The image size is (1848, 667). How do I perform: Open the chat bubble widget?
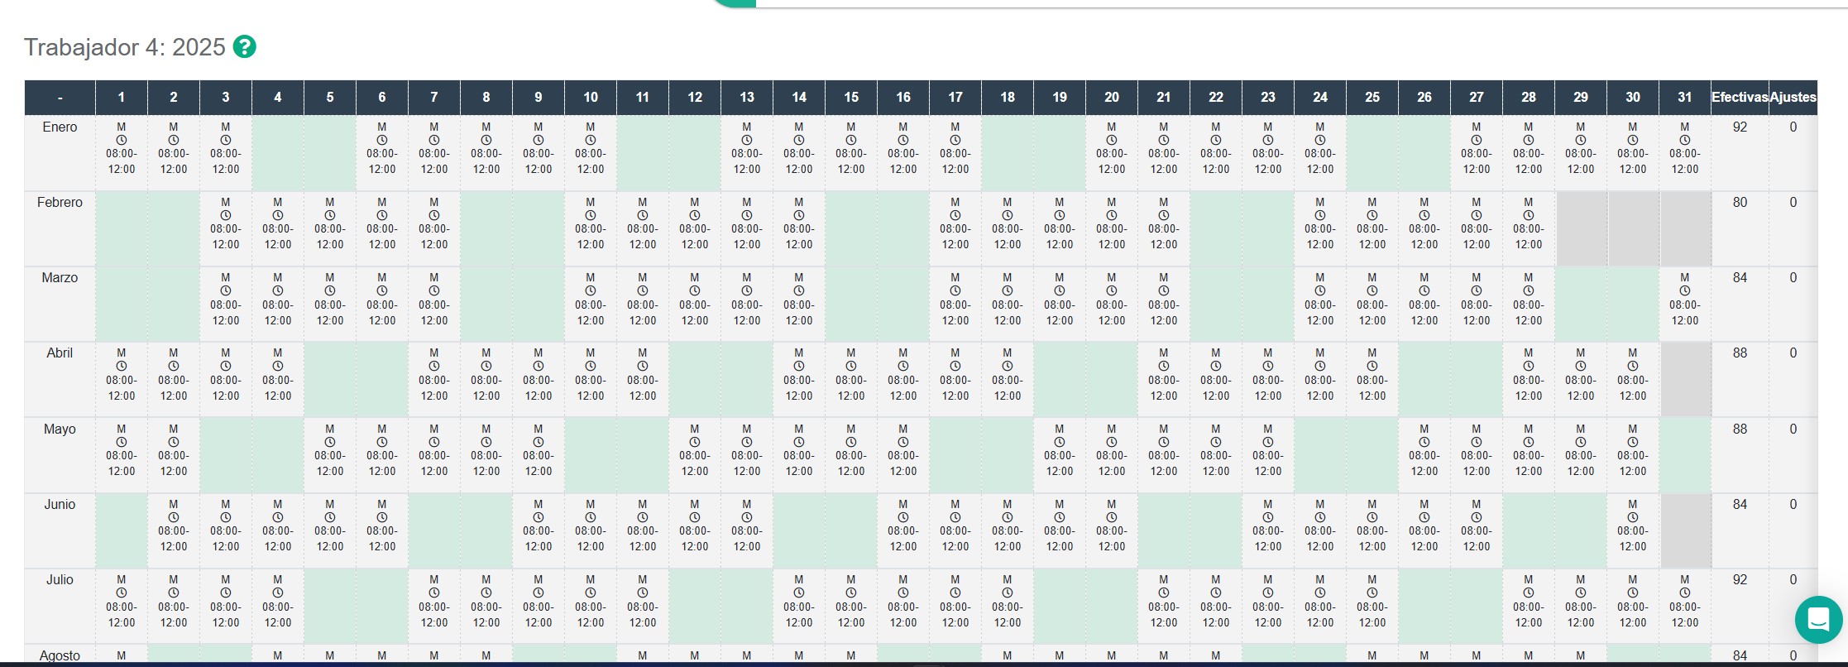1818,619
